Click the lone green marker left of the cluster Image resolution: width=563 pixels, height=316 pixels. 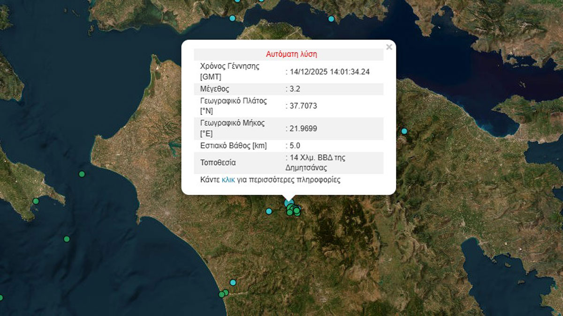pos(269,211)
